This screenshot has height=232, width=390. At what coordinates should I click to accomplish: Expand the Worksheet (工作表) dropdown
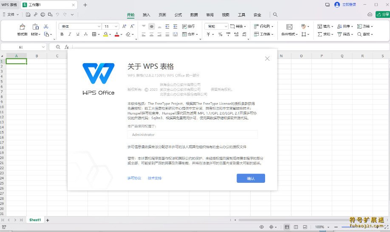[x=272, y=34]
